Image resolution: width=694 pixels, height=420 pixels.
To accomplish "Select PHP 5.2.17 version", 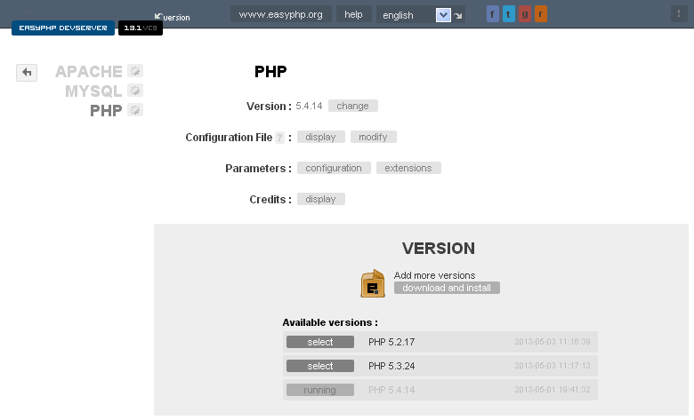I will coord(320,342).
